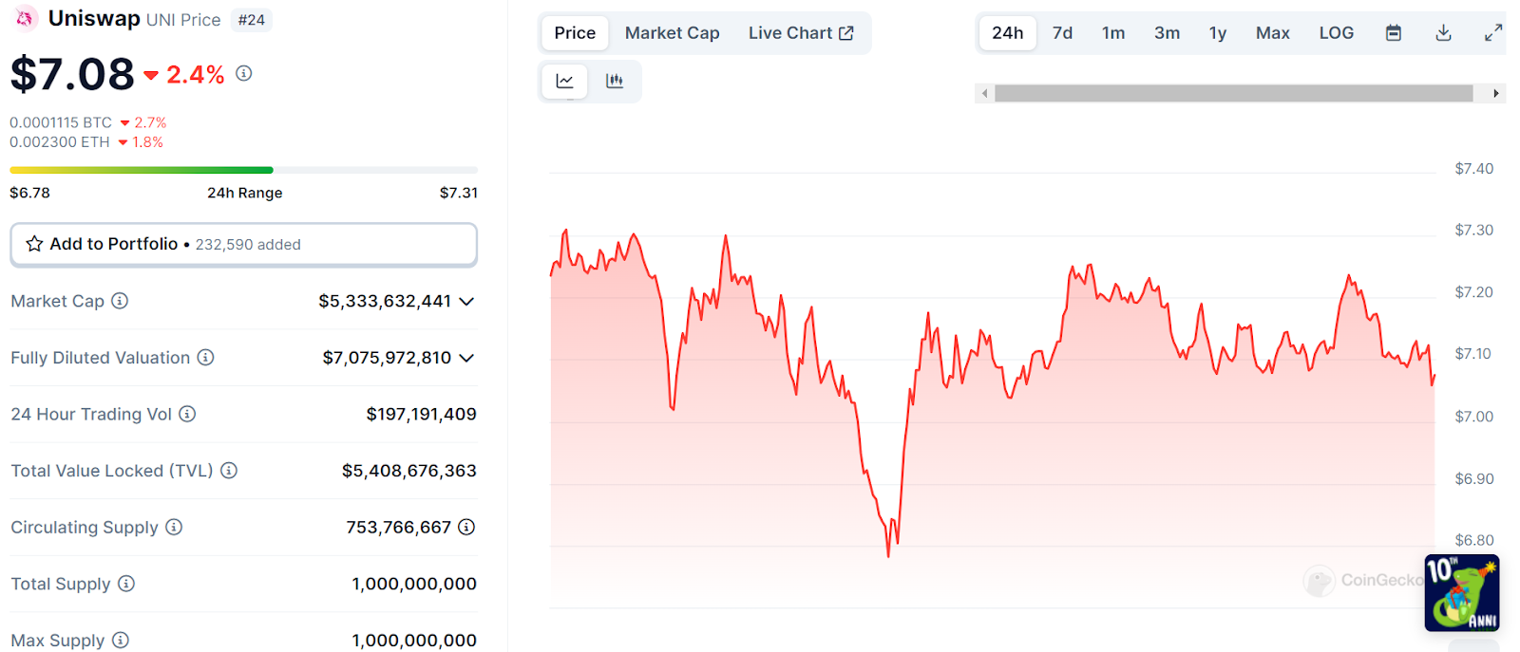Download the chart data

coord(1443,33)
